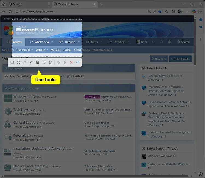Select the arrow drawing tool
Viewport: 205px width, 178px height.
click(x=25, y=62)
